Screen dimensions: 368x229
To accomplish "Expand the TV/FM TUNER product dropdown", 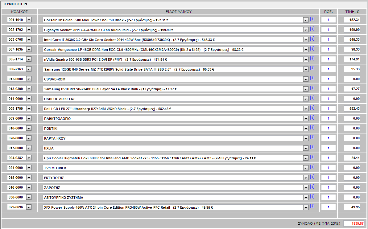I will pos(306,168).
